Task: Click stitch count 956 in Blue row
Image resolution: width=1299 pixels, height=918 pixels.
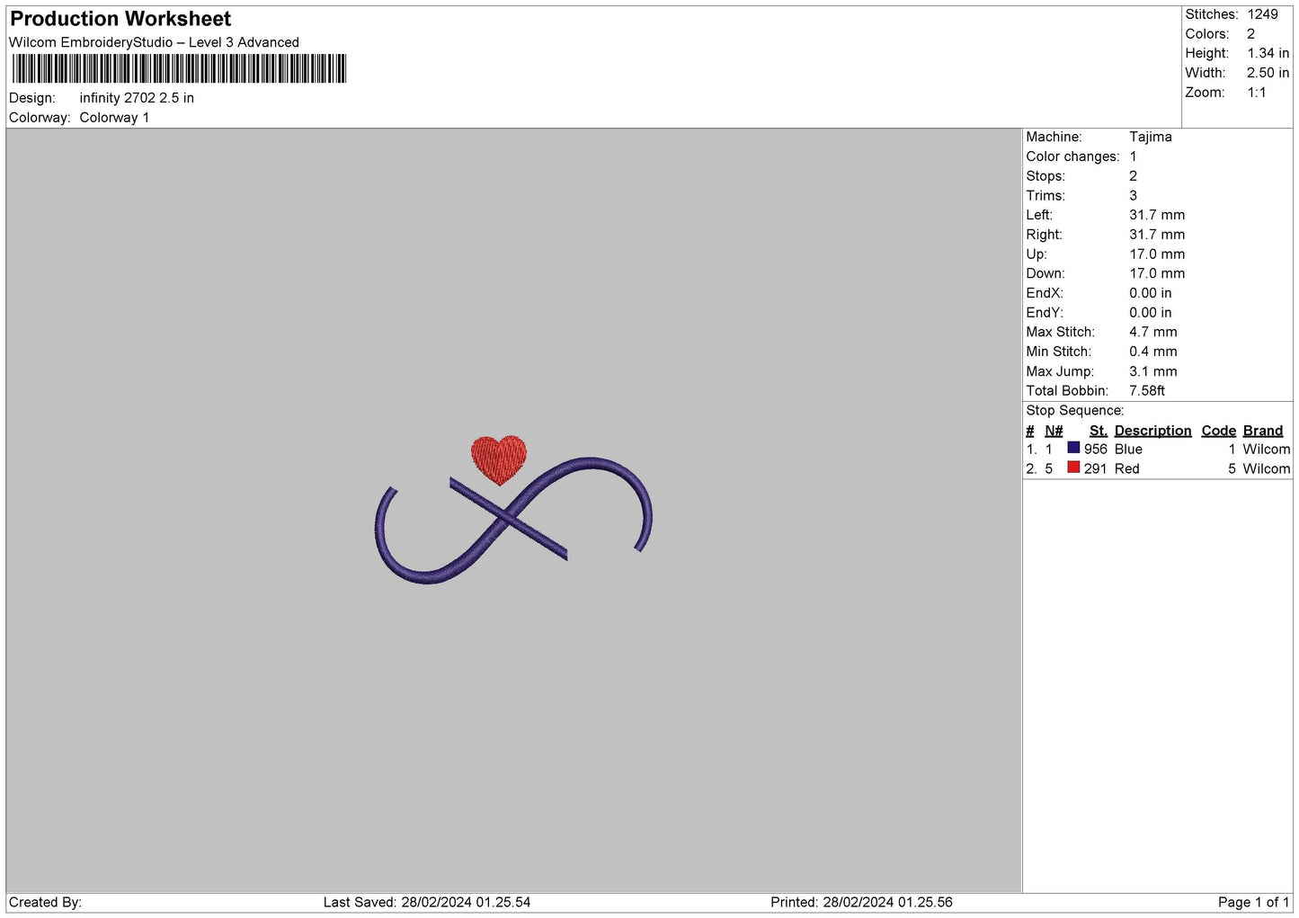Action: pyautogui.click(x=1095, y=450)
